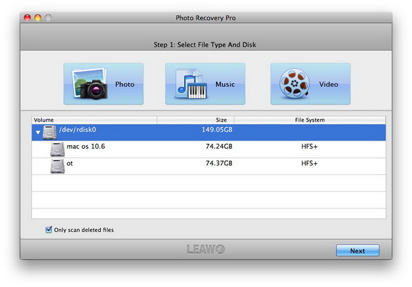The width and height of the screenshot is (412, 287).
Task: Click the mac os 10.6 drive icon
Action: (57, 149)
